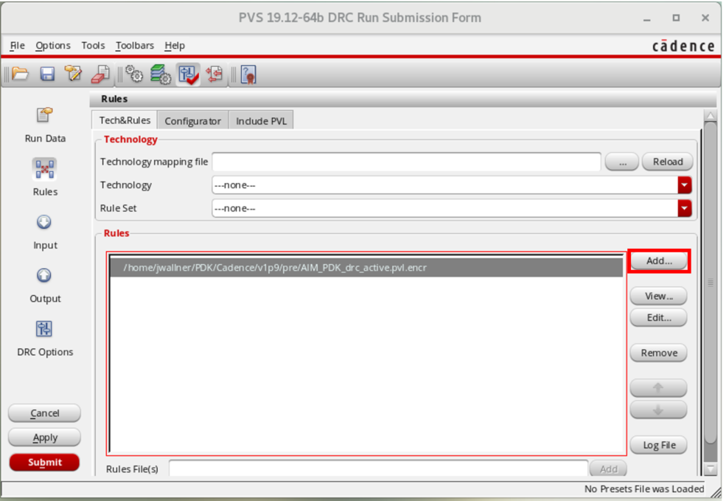The width and height of the screenshot is (726, 501).
Task: Open the Options menu
Action: 53,46
